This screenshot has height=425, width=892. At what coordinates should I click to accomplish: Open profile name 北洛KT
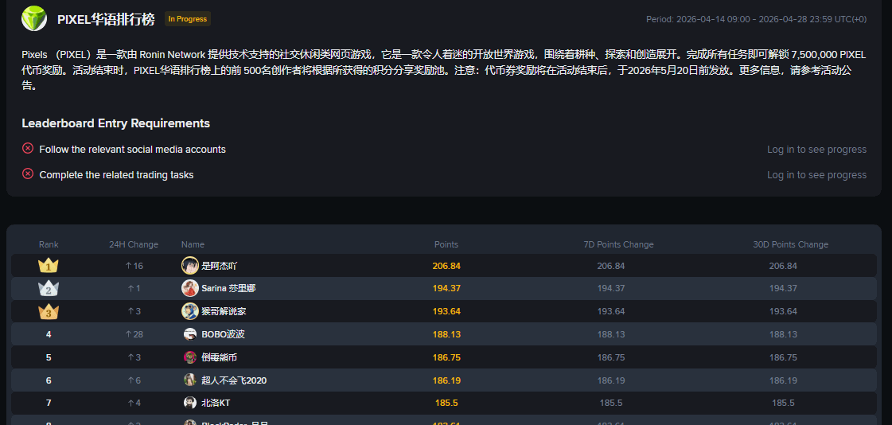pyautogui.click(x=216, y=403)
